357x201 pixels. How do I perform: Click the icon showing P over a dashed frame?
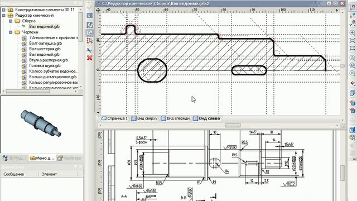[x=90, y=25]
